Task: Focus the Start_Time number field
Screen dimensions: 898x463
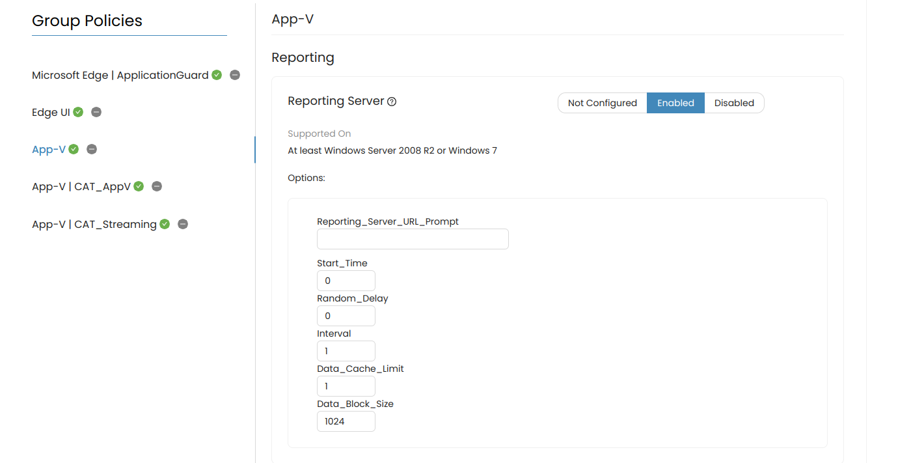Action: coord(346,281)
